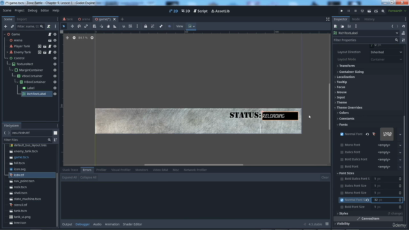Expand the Styles section
This screenshot has width=409, height=230.
(343, 213)
